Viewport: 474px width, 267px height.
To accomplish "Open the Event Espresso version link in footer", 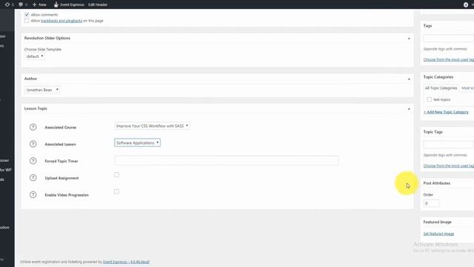I will [x=127, y=262].
